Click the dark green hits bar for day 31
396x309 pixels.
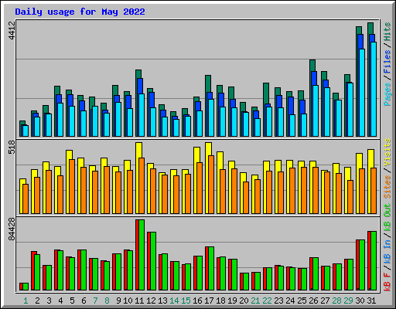coord(370,29)
